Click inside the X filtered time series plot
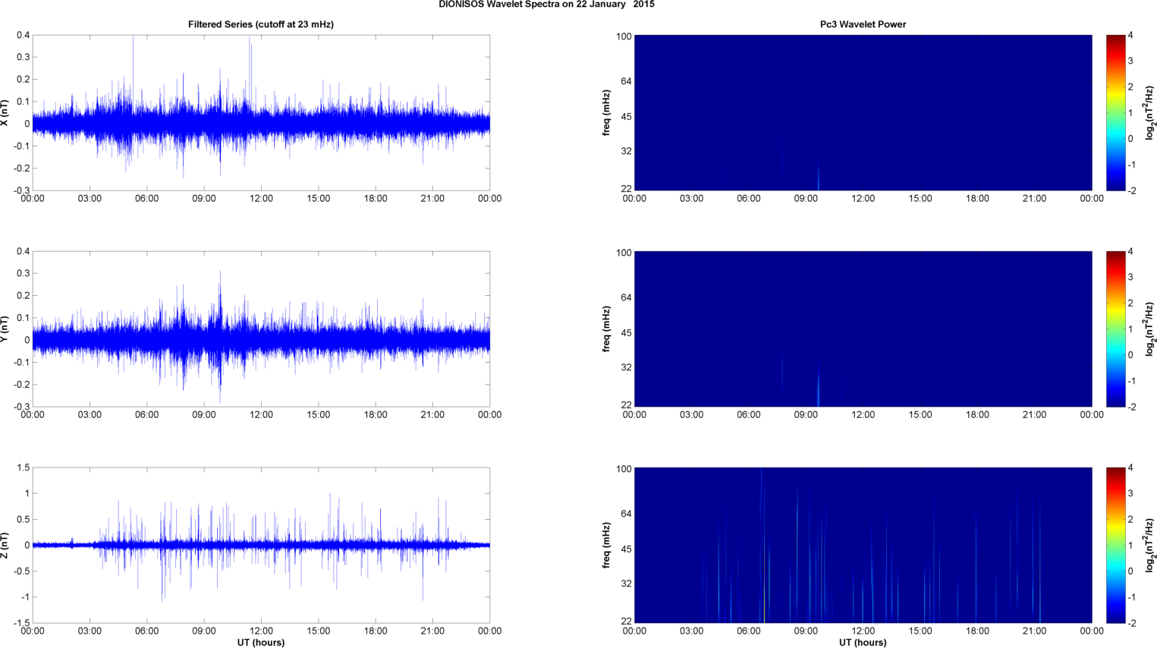This screenshot has height=648, width=1157. coord(261,113)
